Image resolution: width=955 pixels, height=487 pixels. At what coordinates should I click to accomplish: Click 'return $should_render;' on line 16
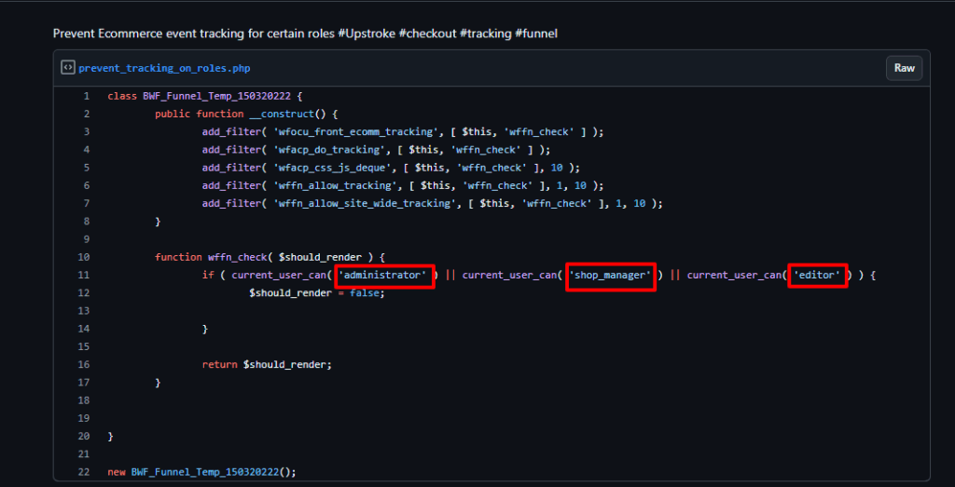[x=268, y=365]
